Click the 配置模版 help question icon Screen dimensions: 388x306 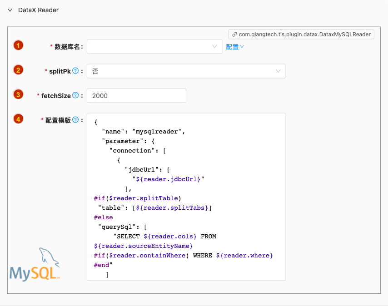tap(75, 120)
